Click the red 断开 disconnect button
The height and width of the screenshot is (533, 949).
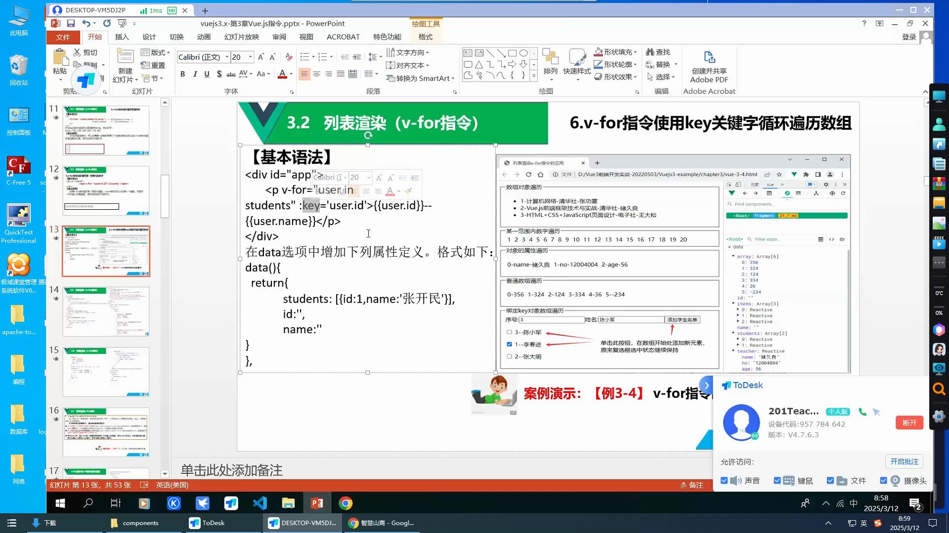(909, 423)
